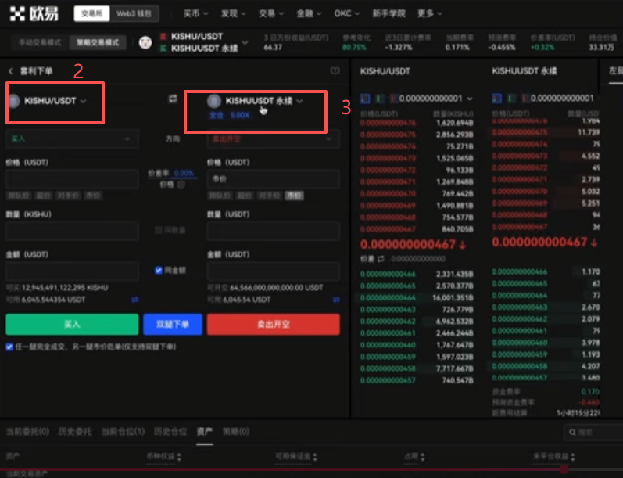This screenshot has height=478, width=623.
Task: Toggle the 同金额 checkbox
Action: pyautogui.click(x=159, y=271)
